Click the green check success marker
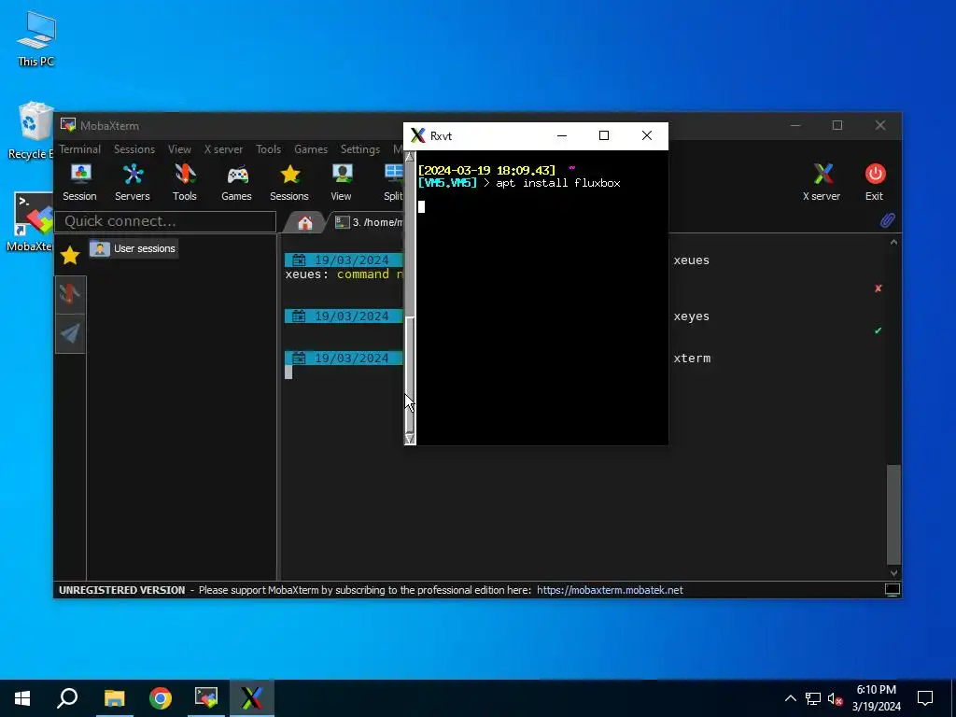This screenshot has height=717, width=956. click(x=878, y=330)
